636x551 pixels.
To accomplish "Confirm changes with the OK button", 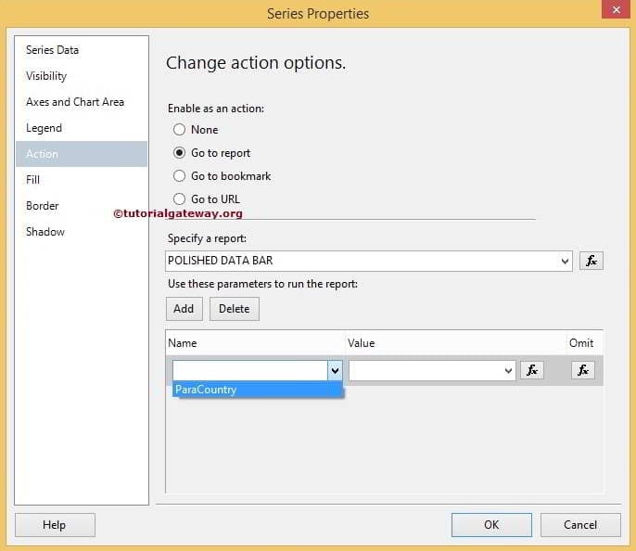I will click(x=491, y=525).
